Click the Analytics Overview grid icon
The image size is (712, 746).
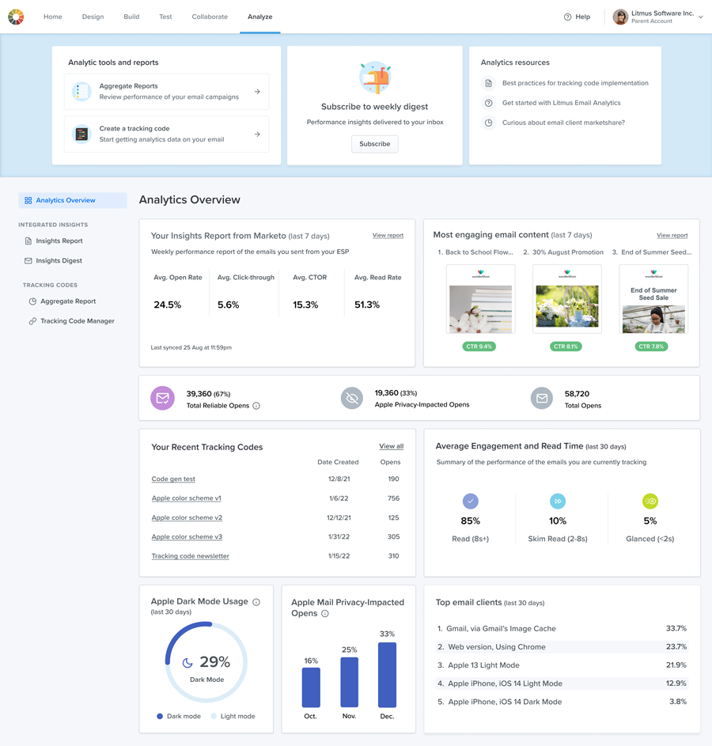tap(28, 200)
